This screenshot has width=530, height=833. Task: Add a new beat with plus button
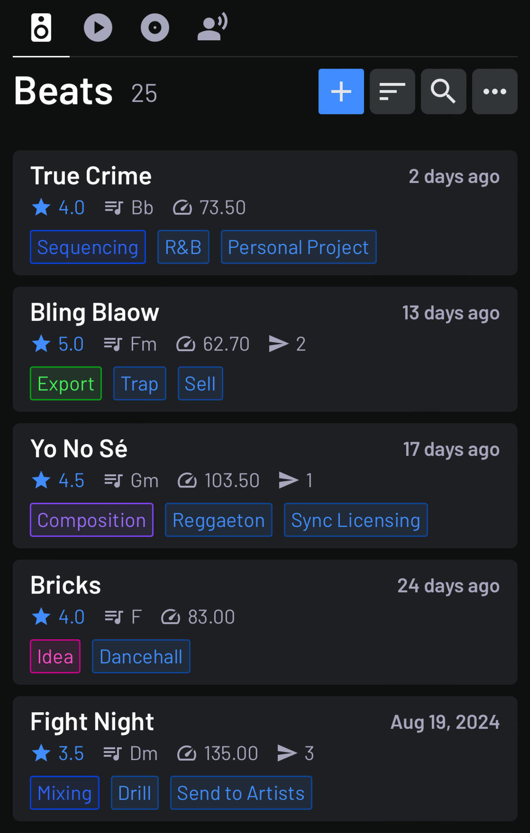click(341, 92)
